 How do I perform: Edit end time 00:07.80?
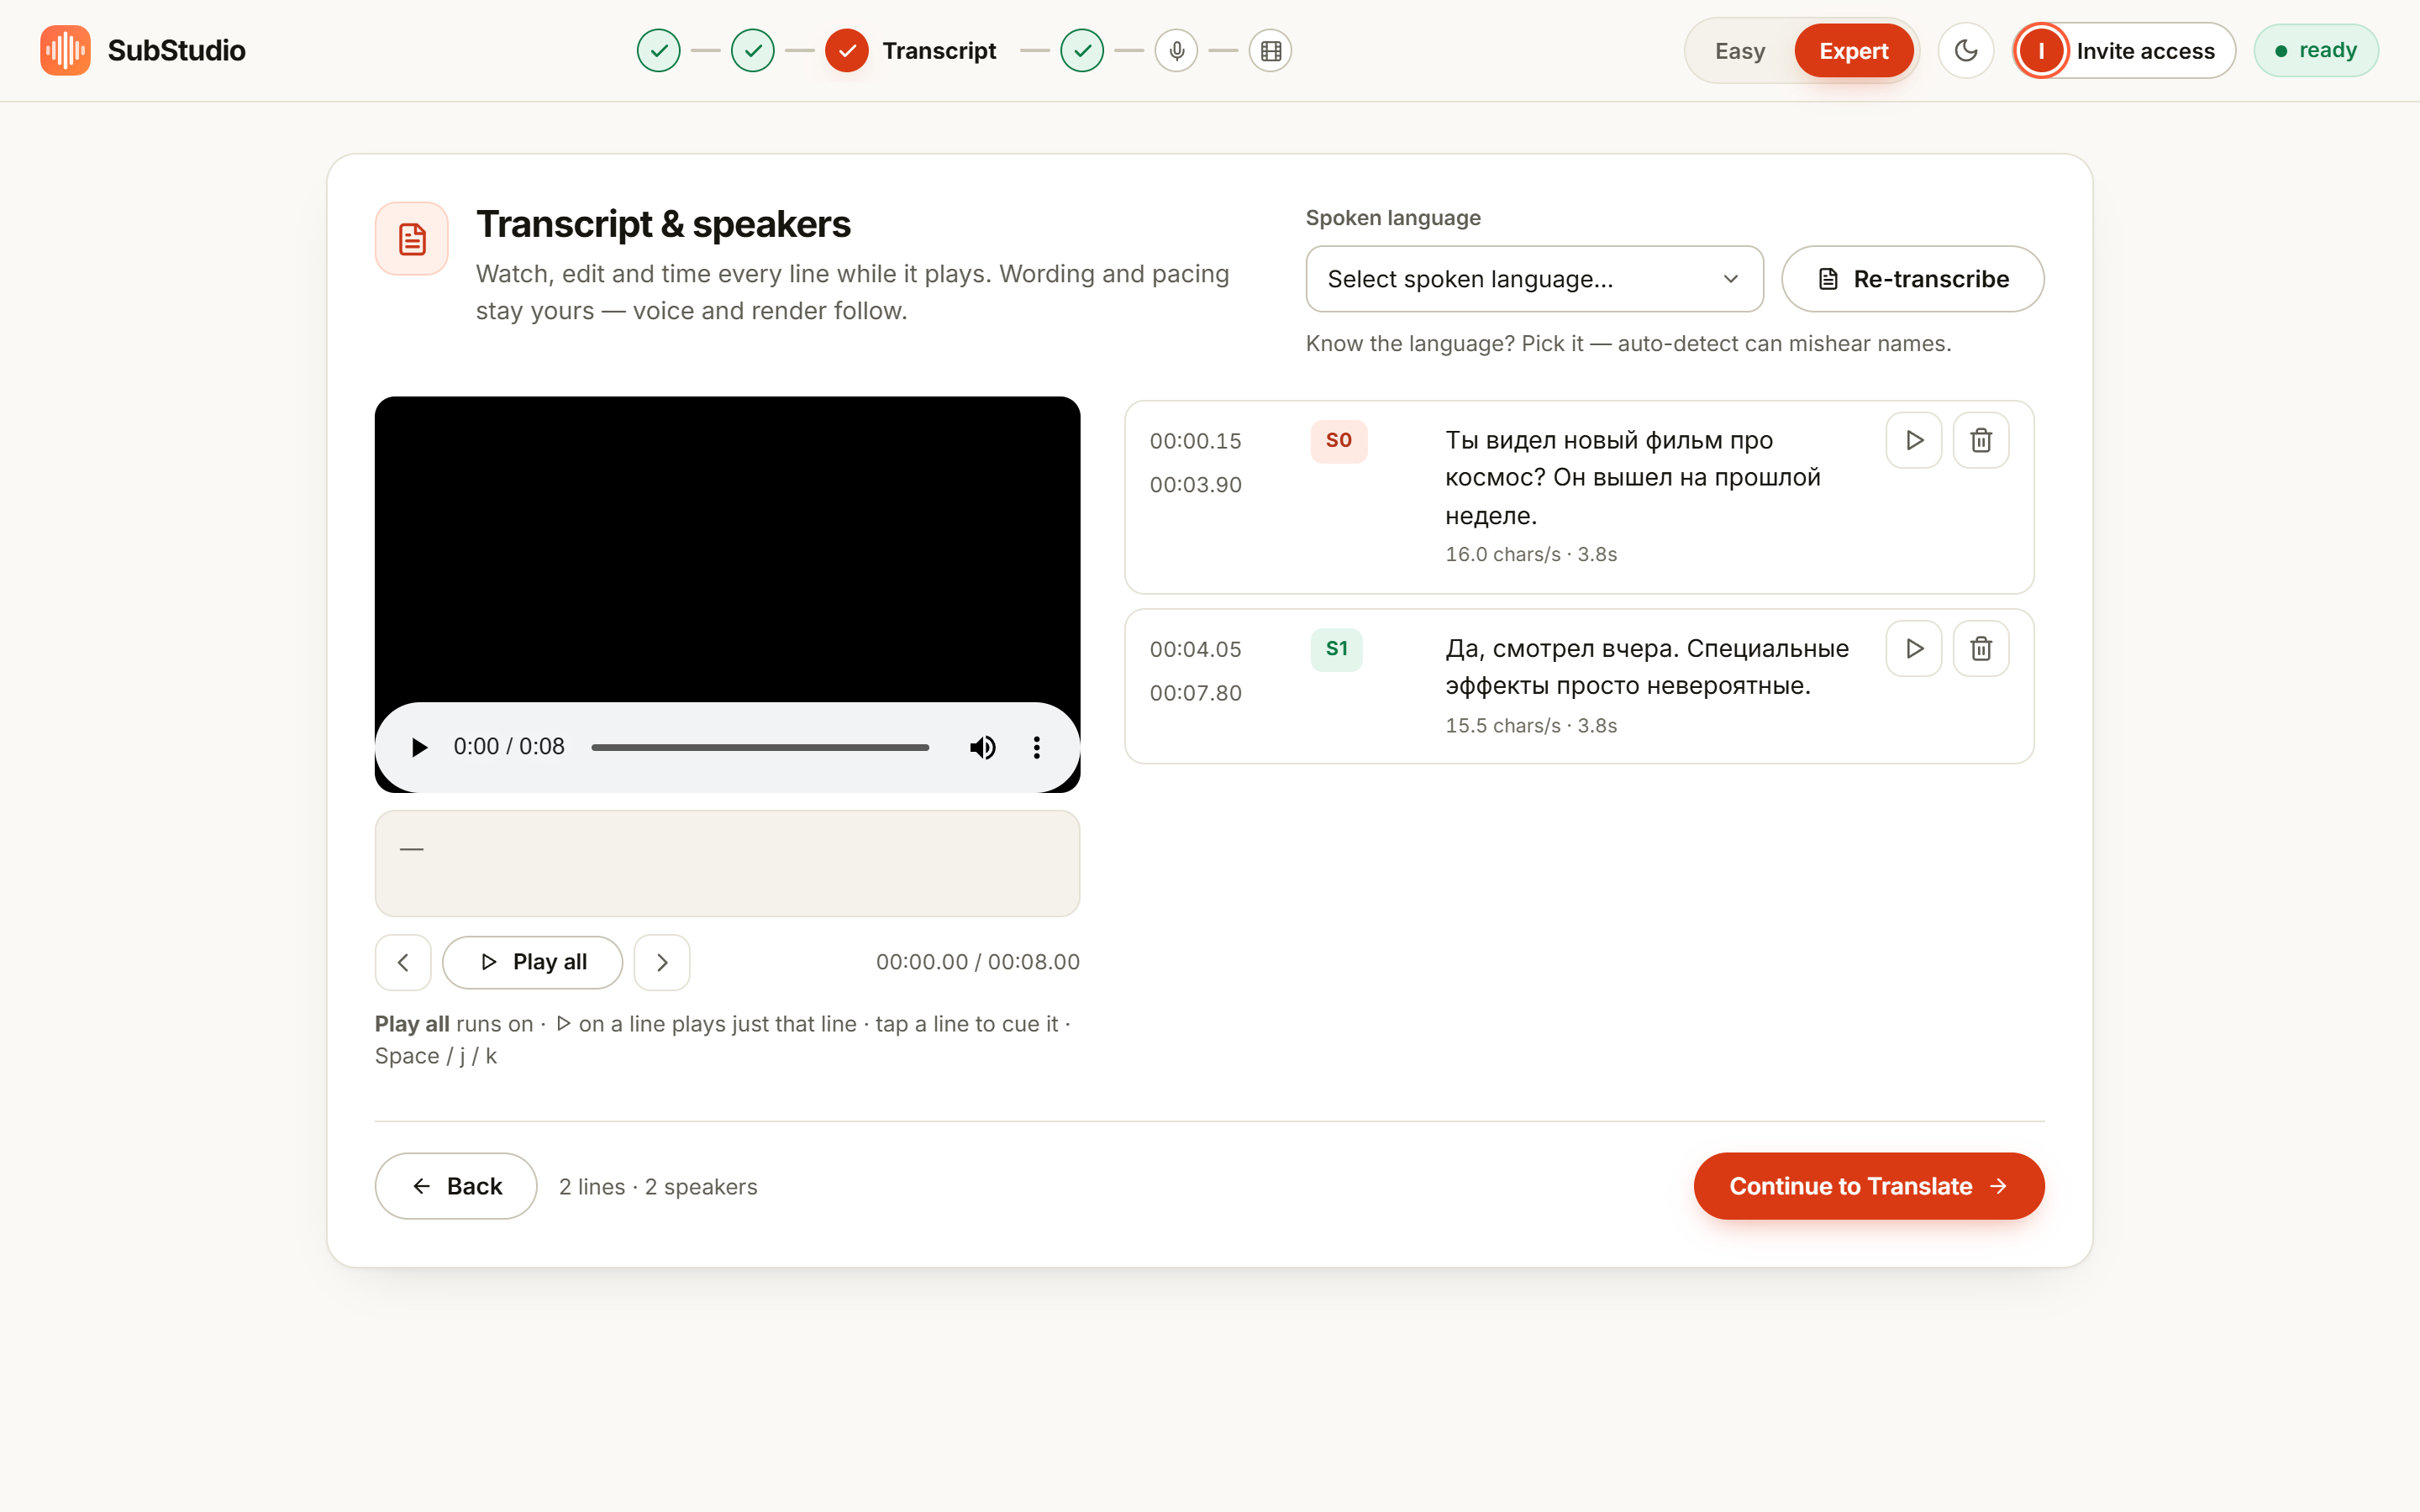click(1195, 693)
